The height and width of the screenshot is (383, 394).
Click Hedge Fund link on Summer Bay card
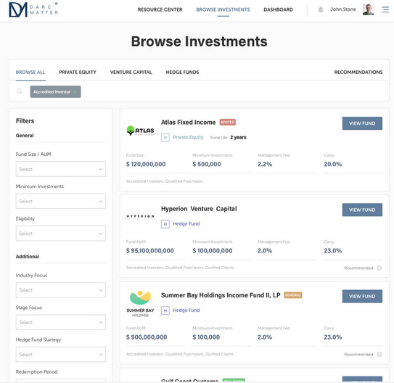click(186, 310)
